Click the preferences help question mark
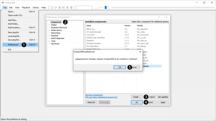The image size is (216, 121). (x=158, y=17)
